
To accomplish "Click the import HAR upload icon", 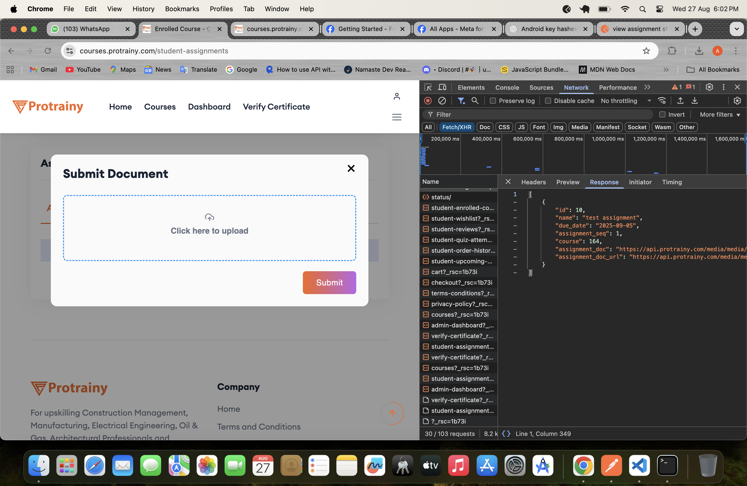I will point(680,101).
